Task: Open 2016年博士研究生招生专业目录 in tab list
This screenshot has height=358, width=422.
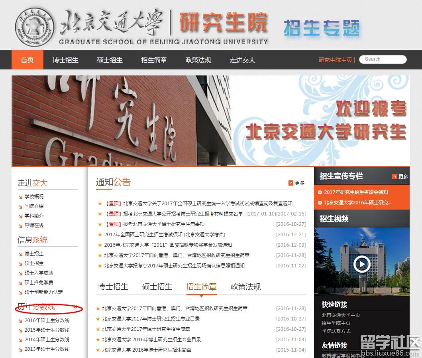Action: pos(151,340)
